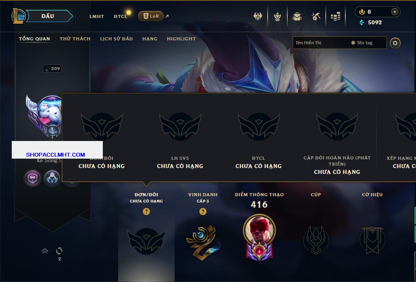
Task: Open the profile settings gear icon
Action: pyautogui.click(x=395, y=43)
